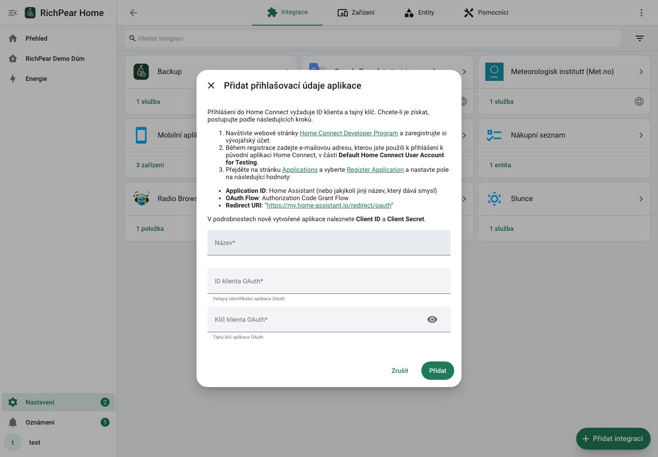Viewport: 658px width, 457px height.
Task: Click the globe icon on Met.no card
Action: coord(639,101)
